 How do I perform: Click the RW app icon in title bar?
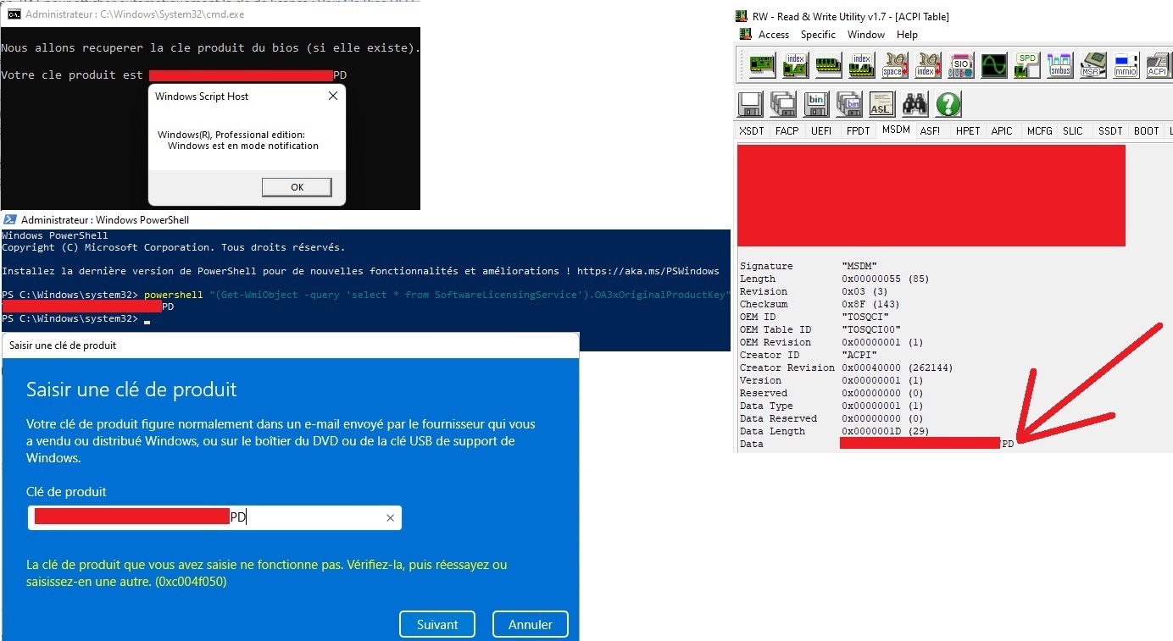point(740,16)
